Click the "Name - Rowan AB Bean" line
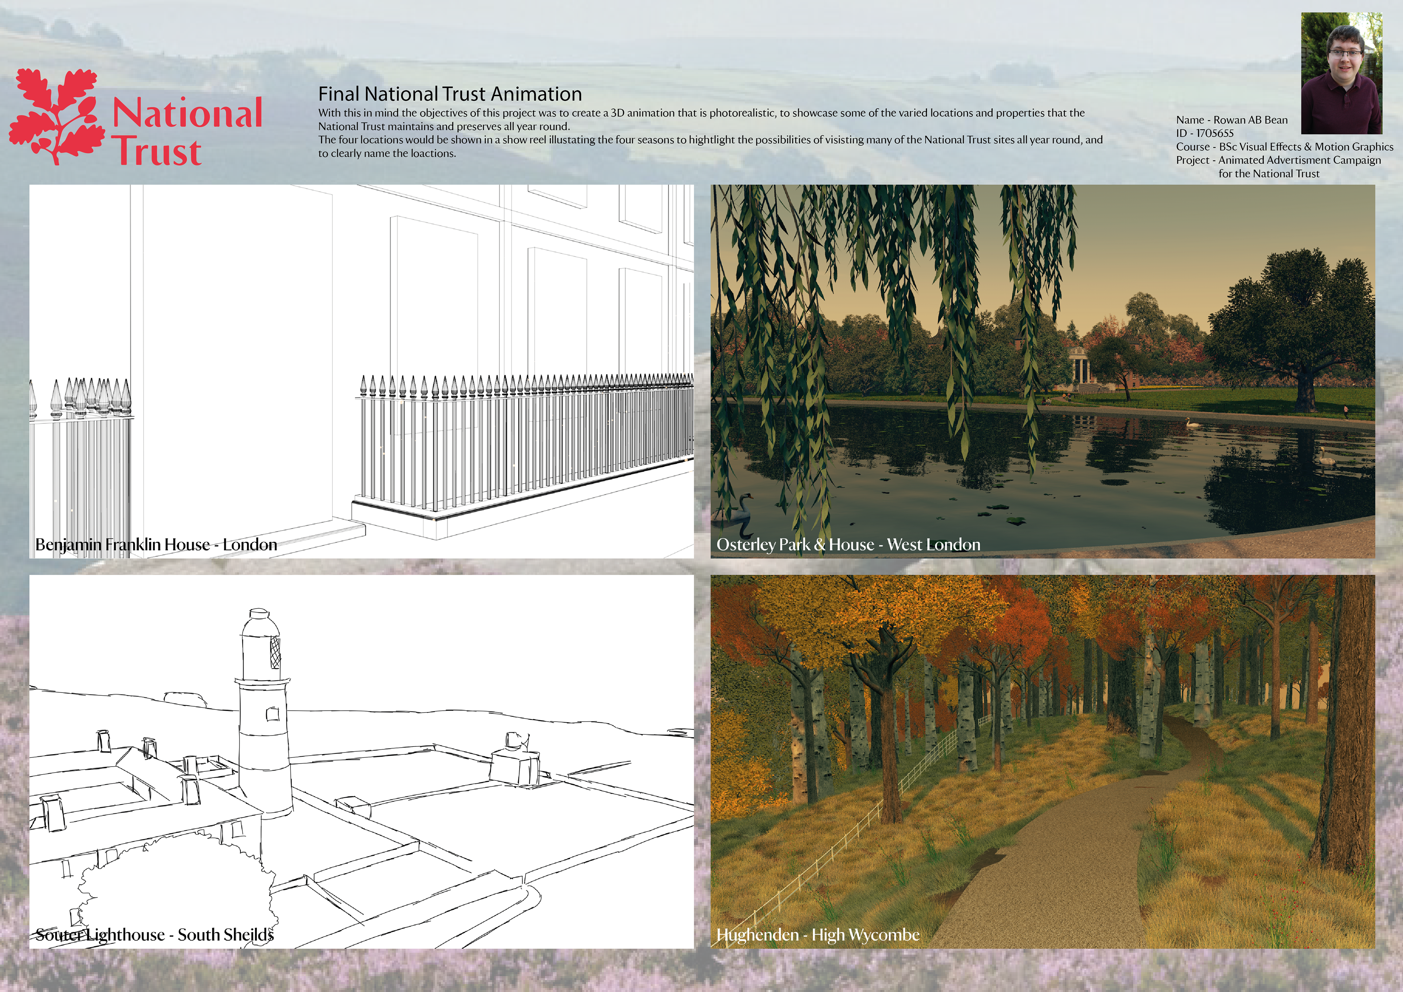The width and height of the screenshot is (1403, 992). pyautogui.click(x=1231, y=120)
